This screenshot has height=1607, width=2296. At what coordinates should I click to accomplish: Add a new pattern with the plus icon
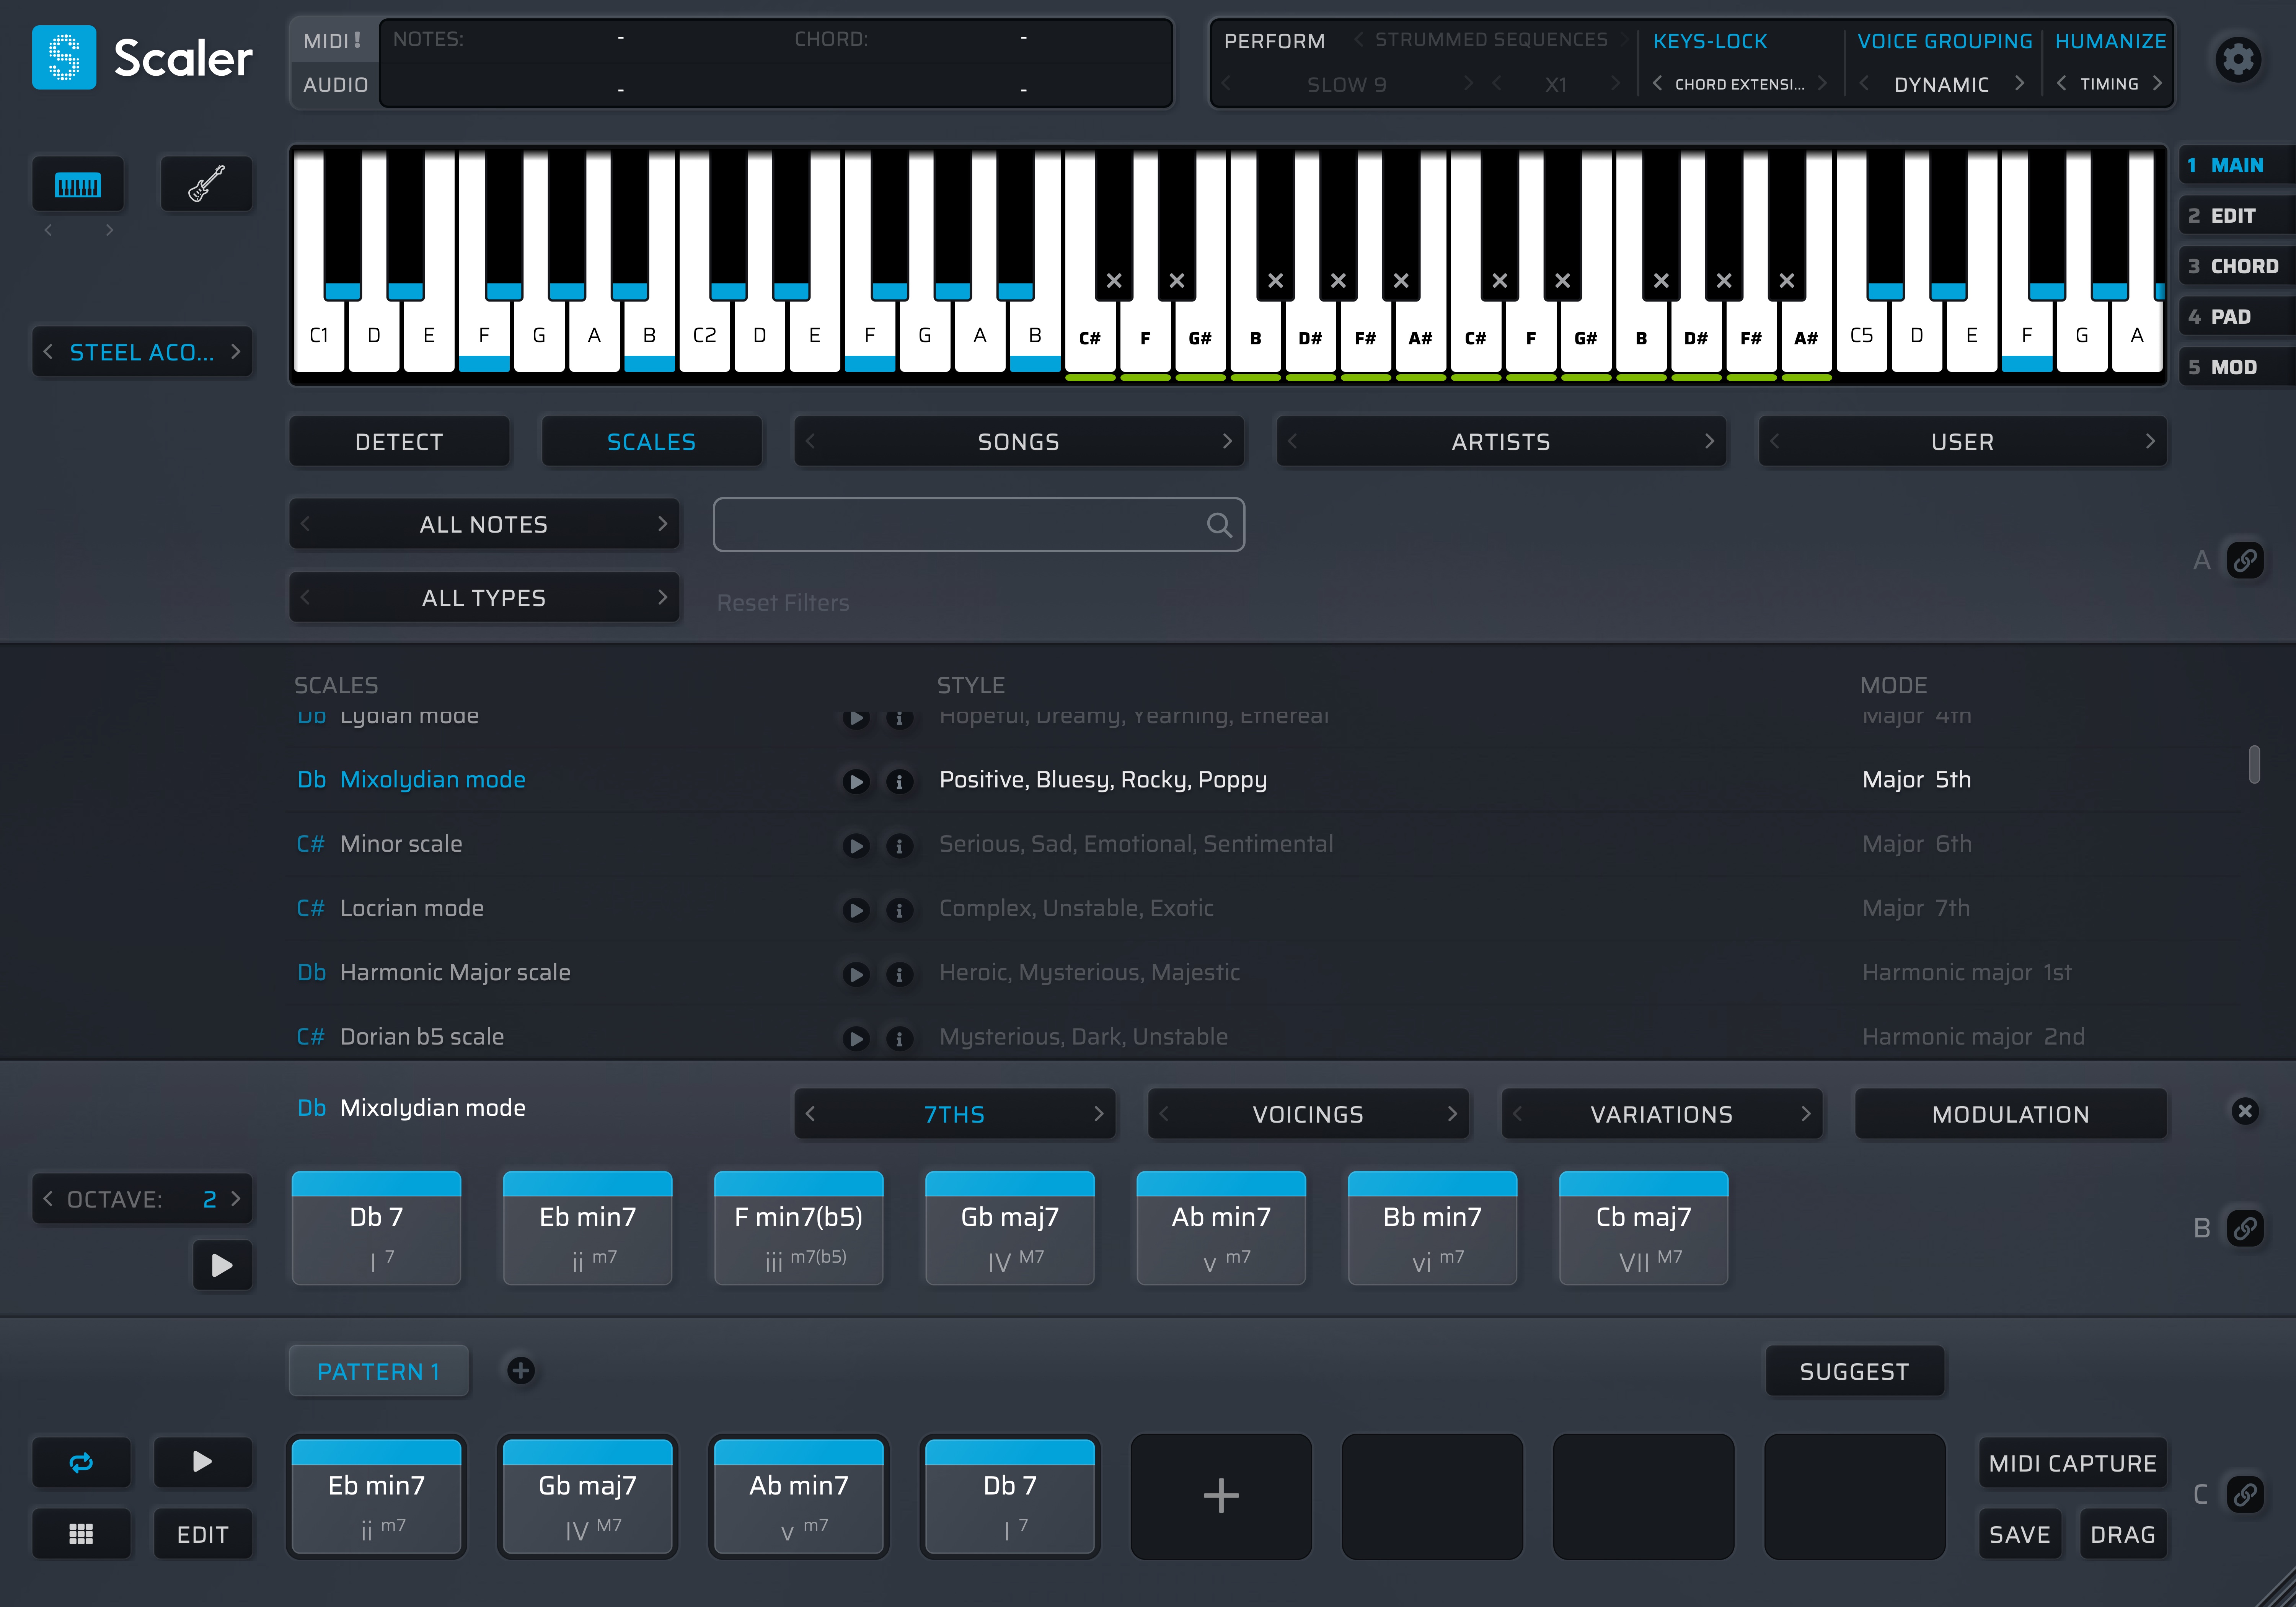point(520,1370)
